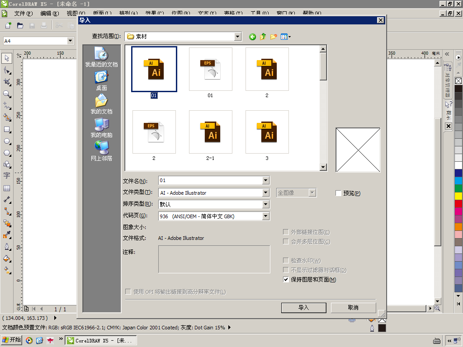The height and width of the screenshot is (347, 463).
Task: Select the Freehand tool
Action: click(7, 106)
